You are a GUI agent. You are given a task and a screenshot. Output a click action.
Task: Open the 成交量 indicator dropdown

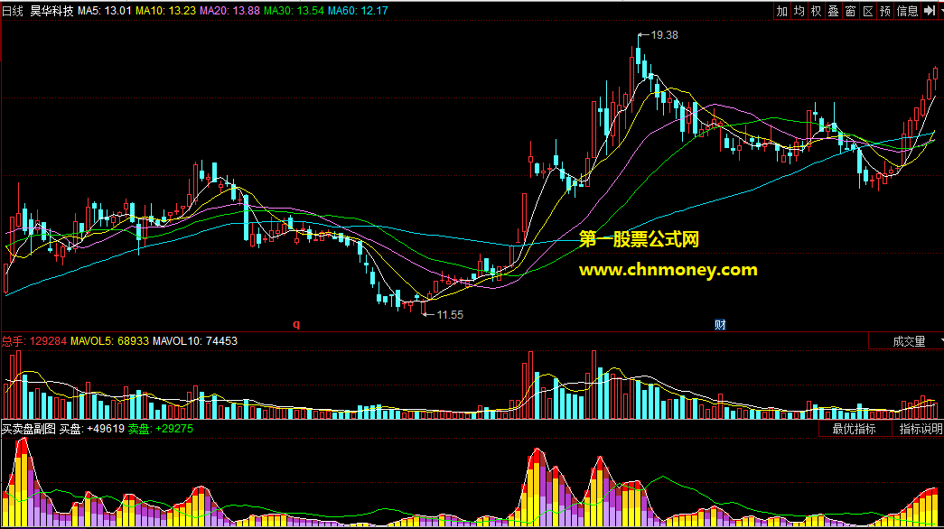pyautogui.click(x=907, y=342)
